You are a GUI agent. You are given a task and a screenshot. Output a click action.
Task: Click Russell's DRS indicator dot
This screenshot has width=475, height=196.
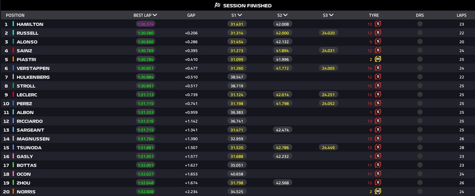tap(420, 33)
